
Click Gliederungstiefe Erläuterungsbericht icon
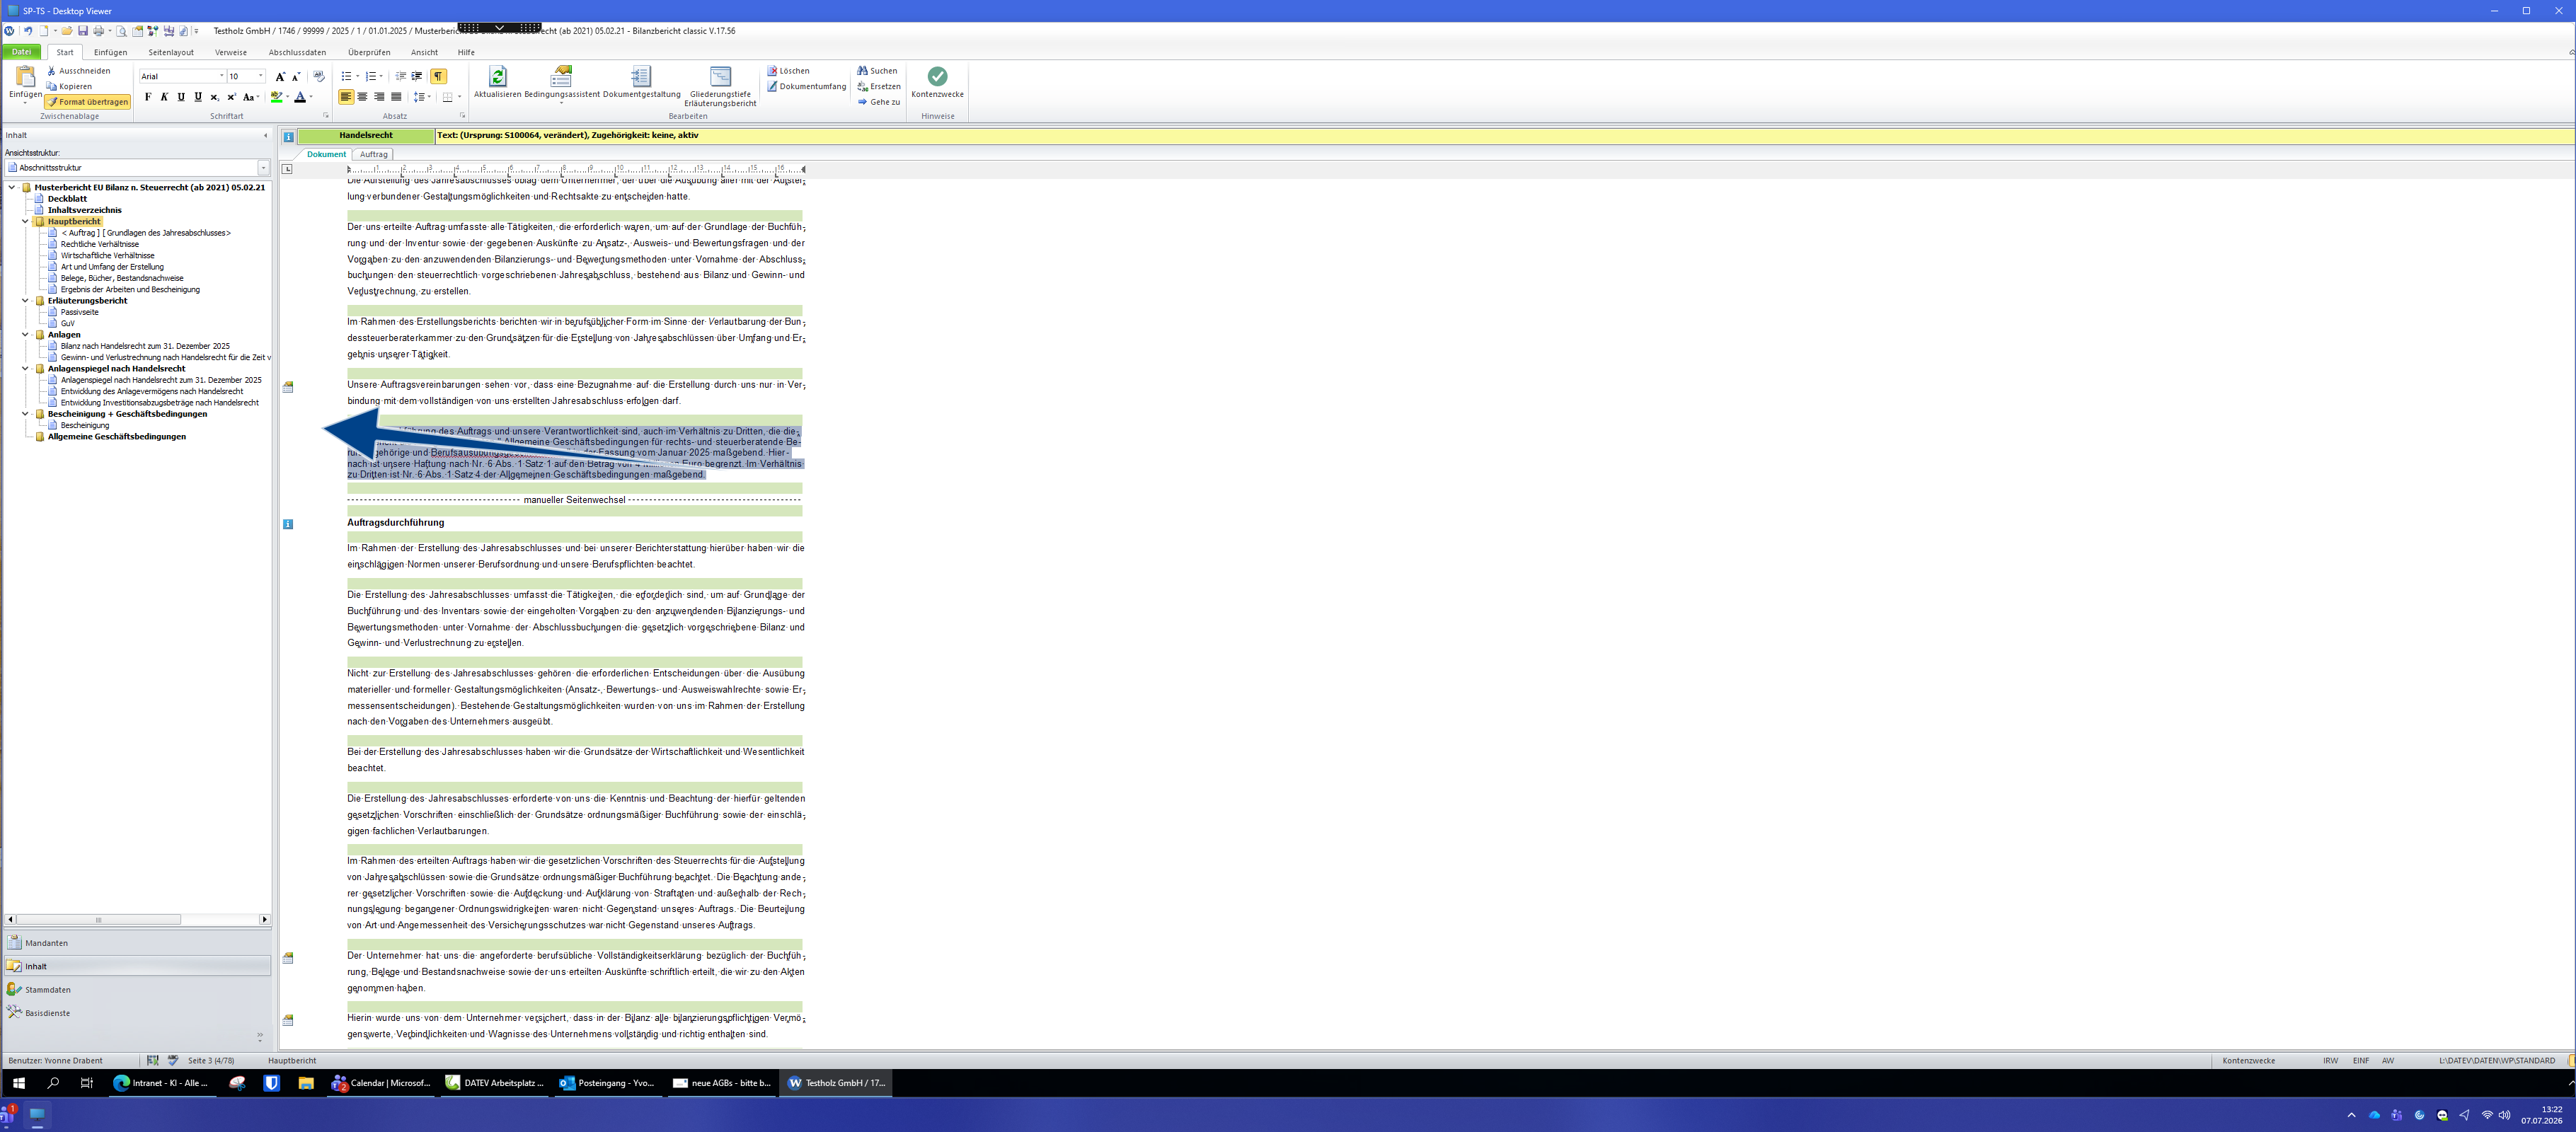pos(720,76)
